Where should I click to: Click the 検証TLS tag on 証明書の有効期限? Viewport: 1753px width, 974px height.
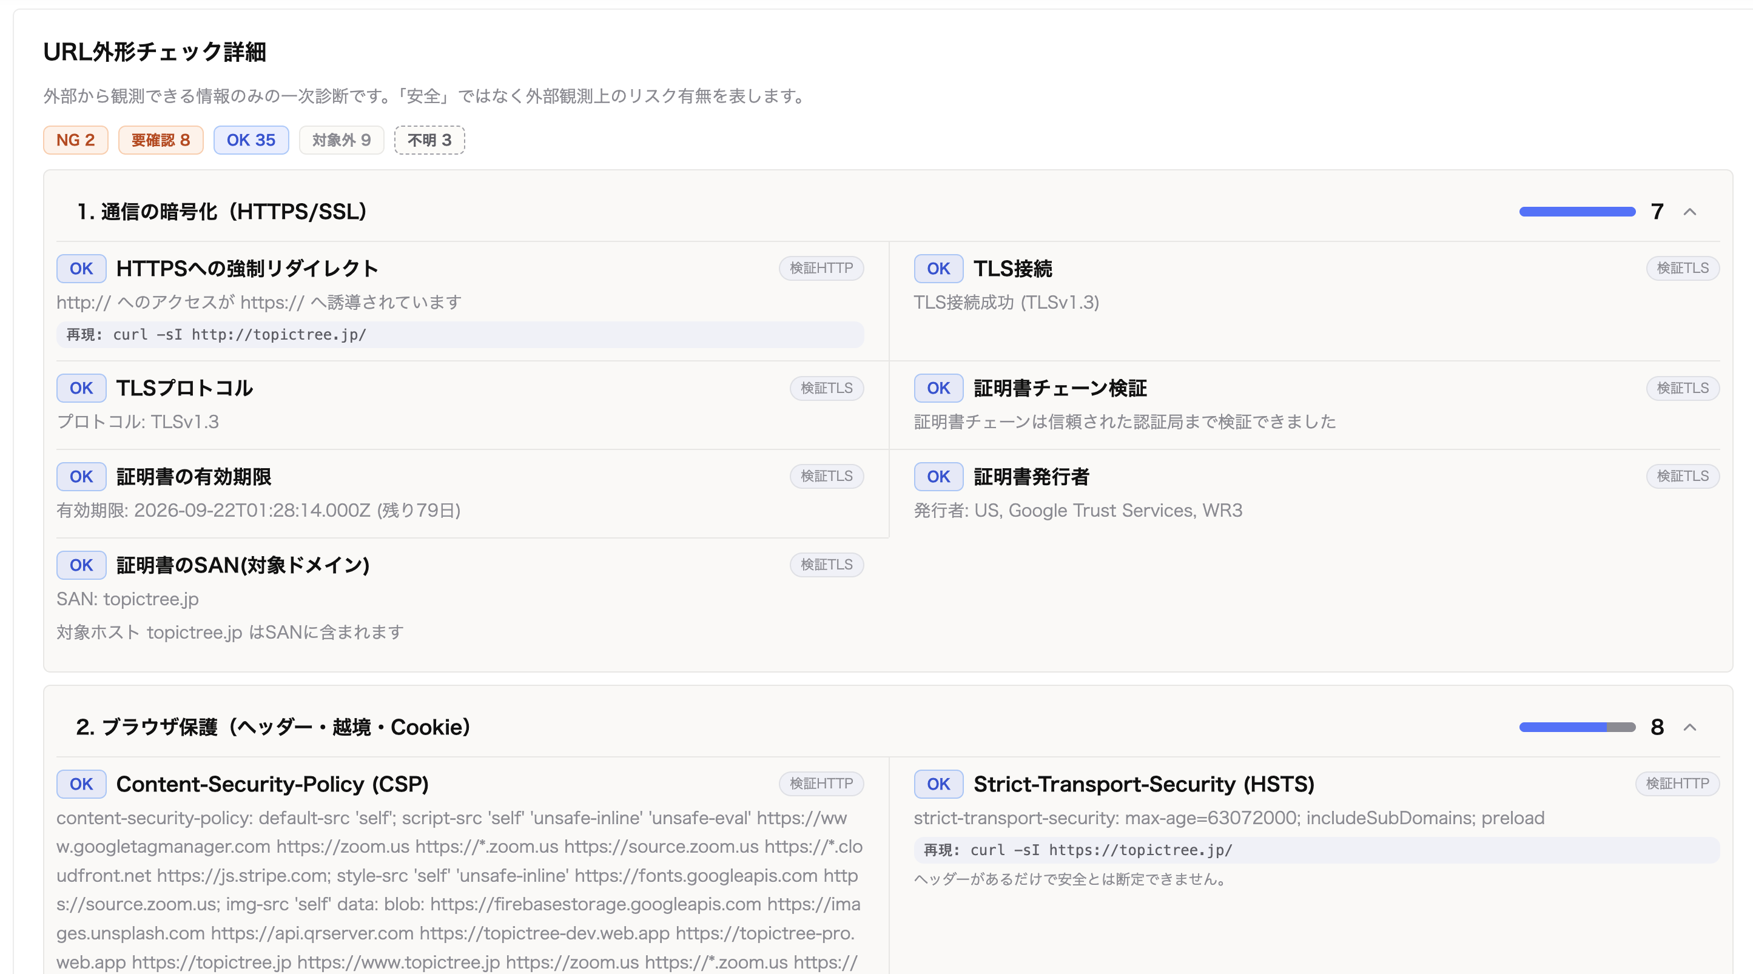click(x=827, y=477)
